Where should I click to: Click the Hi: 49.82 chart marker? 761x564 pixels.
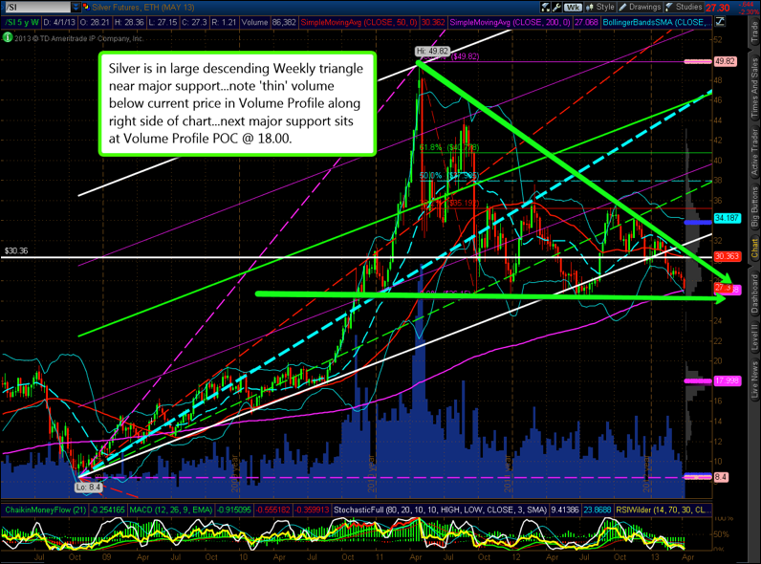pyautogui.click(x=432, y=51)
